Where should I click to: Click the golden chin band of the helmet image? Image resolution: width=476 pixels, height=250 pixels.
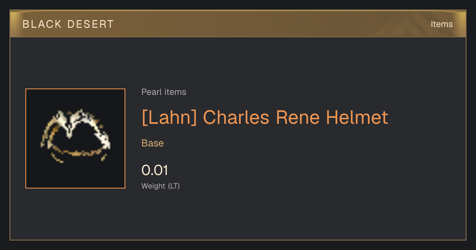pos(75,153)
